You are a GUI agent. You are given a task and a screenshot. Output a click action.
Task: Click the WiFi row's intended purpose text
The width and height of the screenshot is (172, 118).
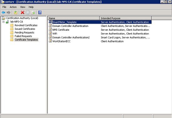pyautogui.click(x=125, y=34)
